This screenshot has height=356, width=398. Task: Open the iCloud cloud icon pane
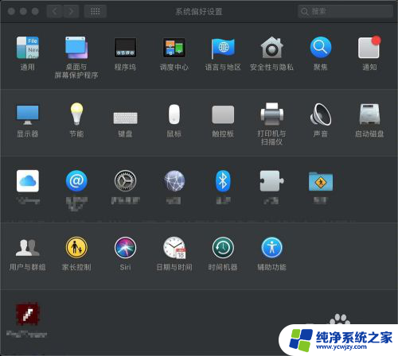tap(28, 181)
